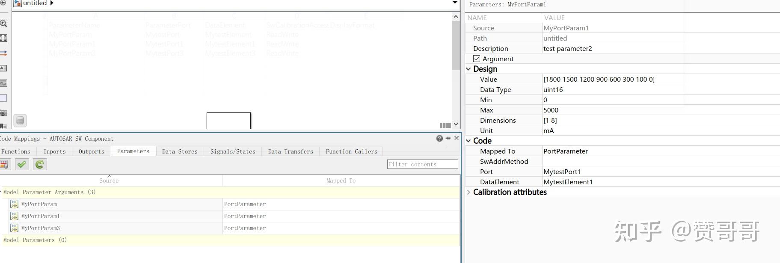
Task: Switch to the Functions tab
Action: [x=16, y=151]
